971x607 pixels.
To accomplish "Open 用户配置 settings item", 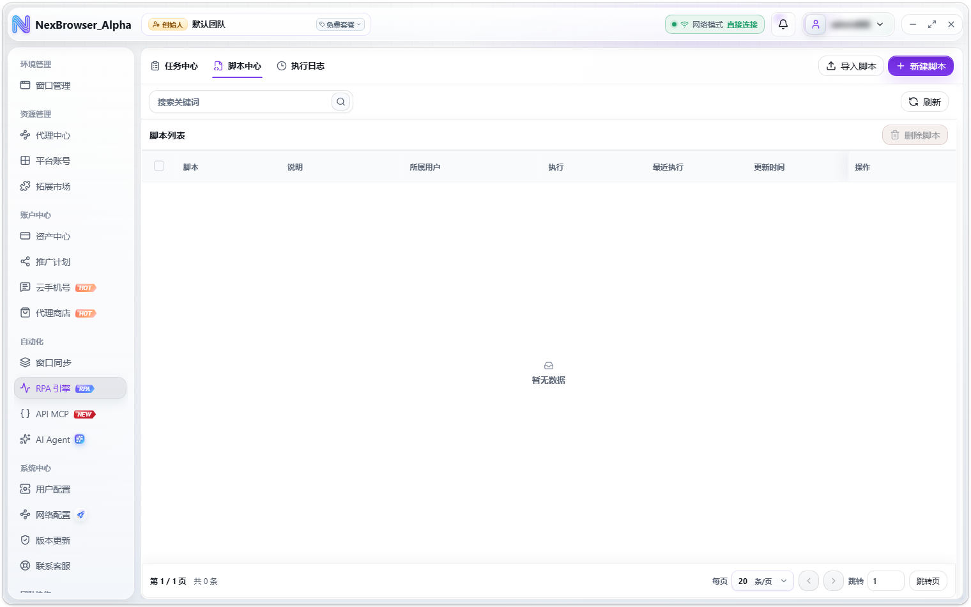I will pyautogui.click(x=70, y=489).
